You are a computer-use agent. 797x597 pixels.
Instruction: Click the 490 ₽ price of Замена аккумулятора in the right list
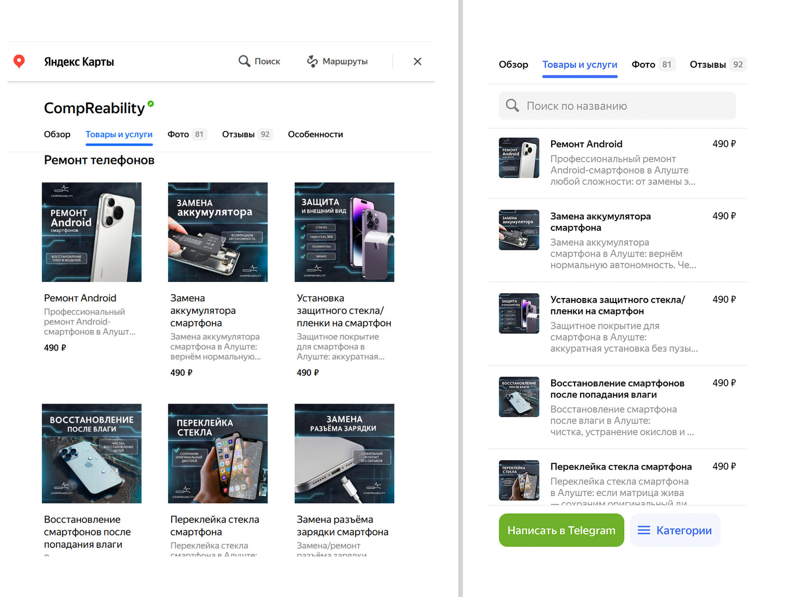[x=724, y=216]
